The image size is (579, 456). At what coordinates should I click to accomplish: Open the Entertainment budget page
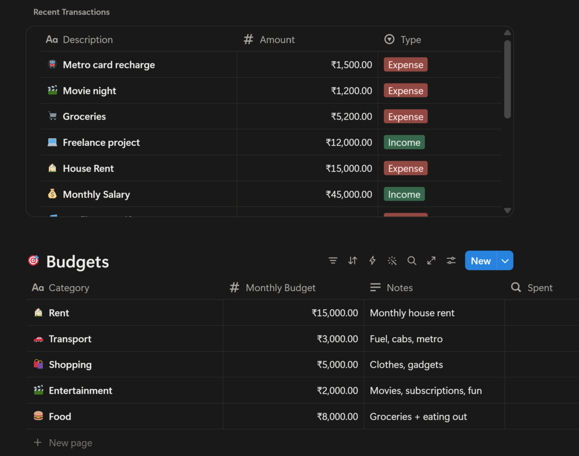pyautogui.click(x=81, y=390)
